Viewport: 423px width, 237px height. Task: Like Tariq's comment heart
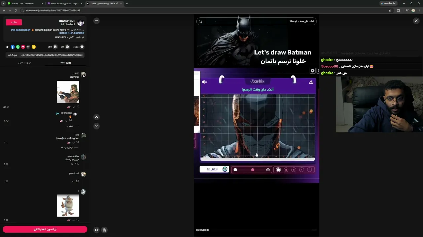7,143
